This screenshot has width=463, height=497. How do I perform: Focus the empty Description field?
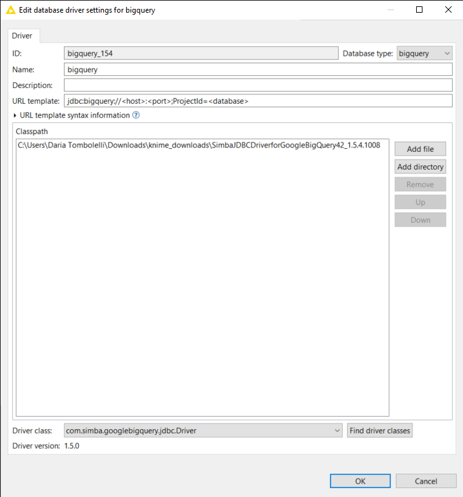[258, 85]
